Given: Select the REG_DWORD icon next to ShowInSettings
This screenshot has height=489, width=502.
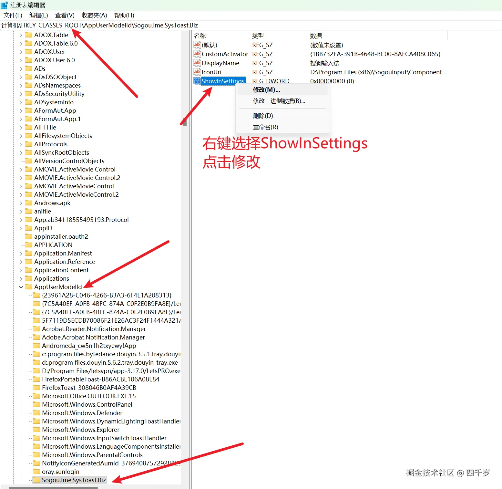Looking at the screenshot, I should [197, 81].
